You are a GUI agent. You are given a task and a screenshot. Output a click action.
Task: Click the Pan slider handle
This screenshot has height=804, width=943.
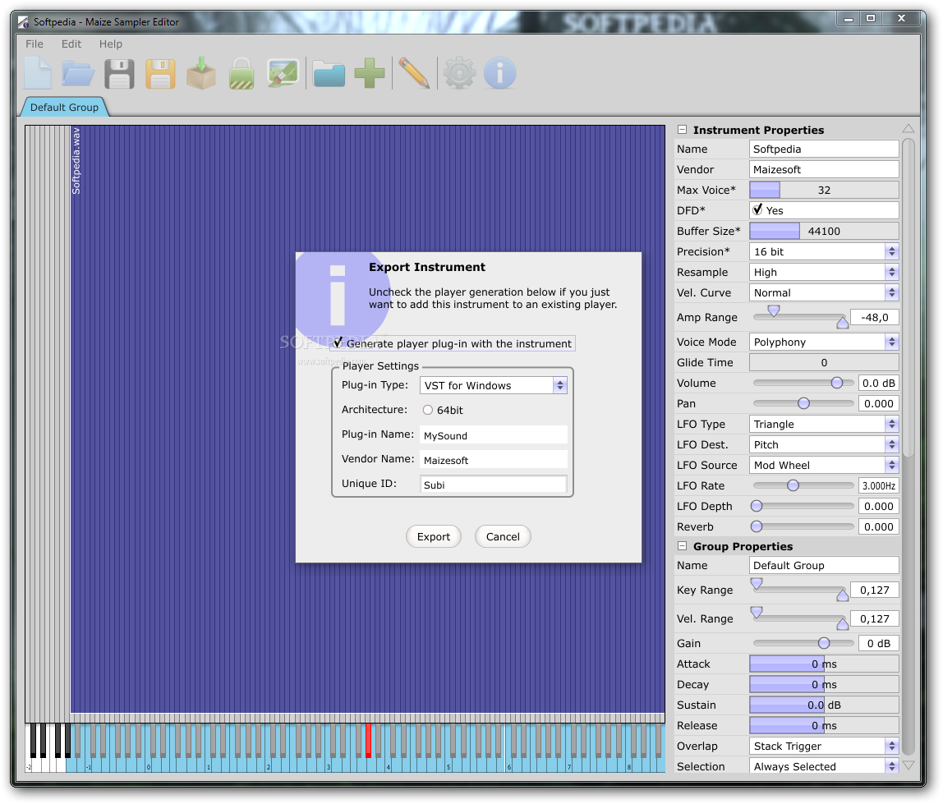(x=803, y=403)
